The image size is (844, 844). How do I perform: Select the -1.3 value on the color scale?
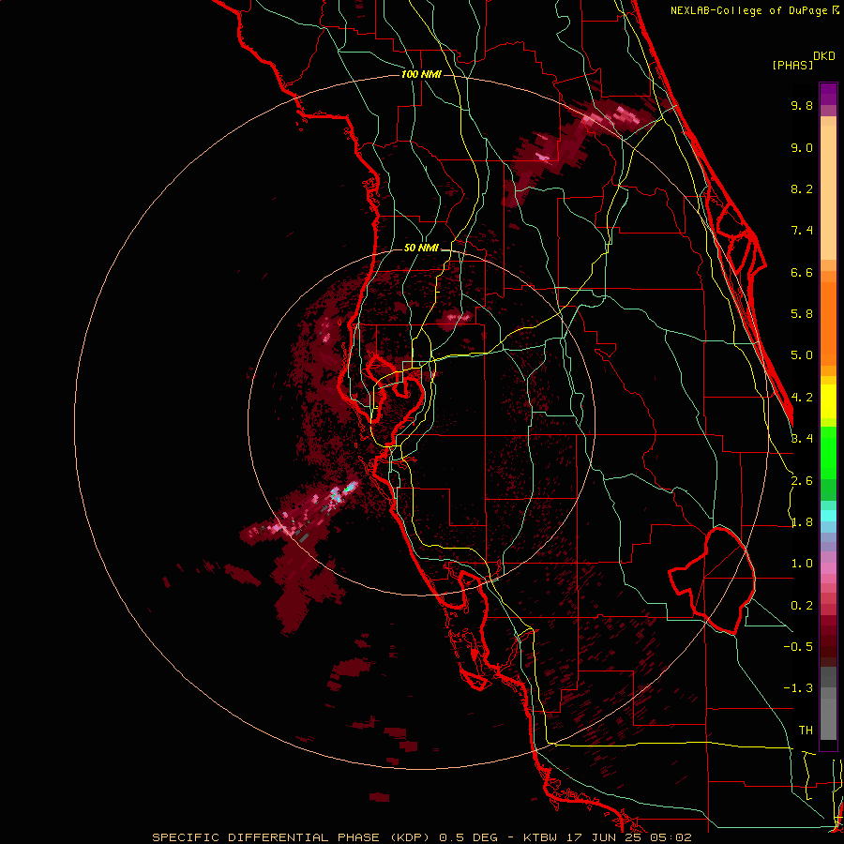pyautogui.click(x=798, y=688)
